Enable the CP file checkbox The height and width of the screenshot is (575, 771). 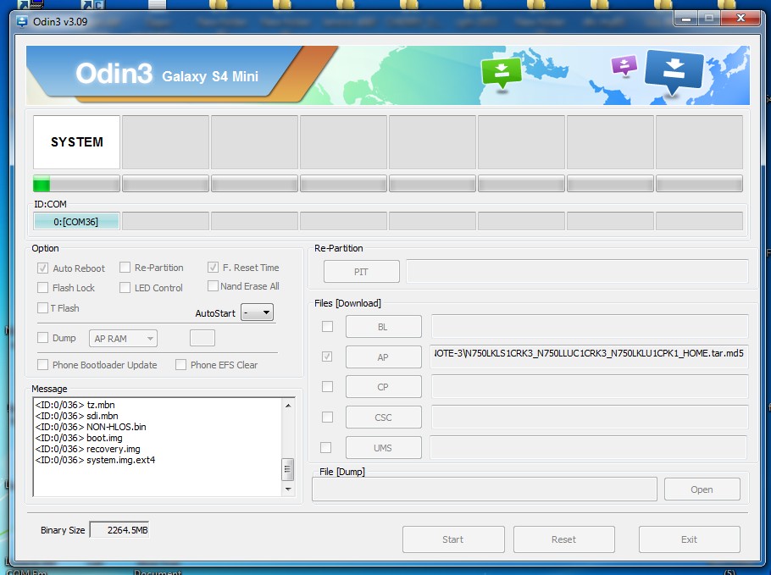(327, 387)
